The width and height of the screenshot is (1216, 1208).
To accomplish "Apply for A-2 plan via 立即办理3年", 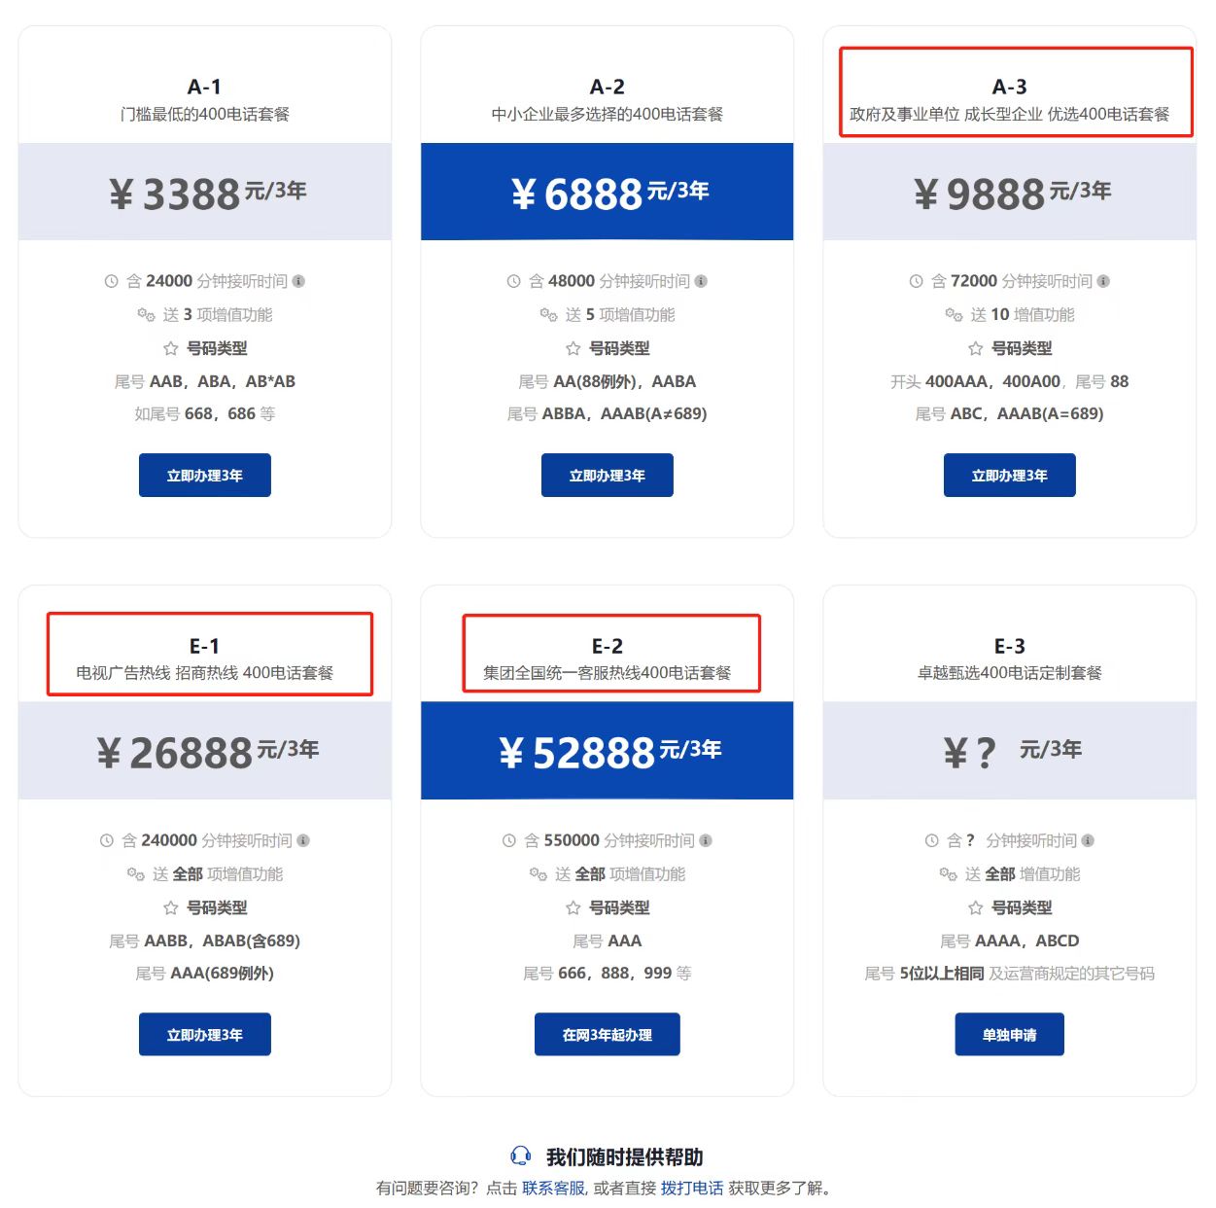I will click(608, 476).
